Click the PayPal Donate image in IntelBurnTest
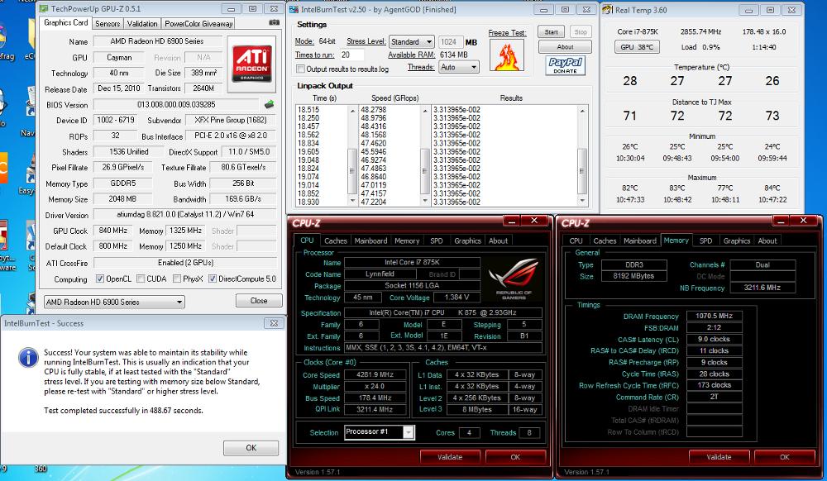827x481 pixels. point(565,65)
